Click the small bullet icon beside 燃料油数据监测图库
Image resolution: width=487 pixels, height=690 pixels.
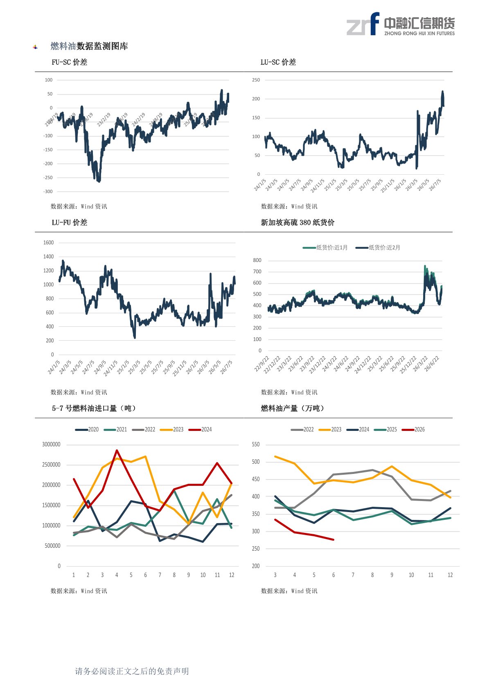click(35, 47)
